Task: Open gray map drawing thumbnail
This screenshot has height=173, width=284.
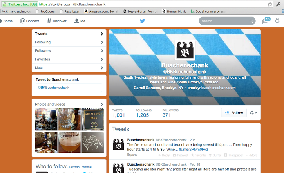Action: point(93,142)
